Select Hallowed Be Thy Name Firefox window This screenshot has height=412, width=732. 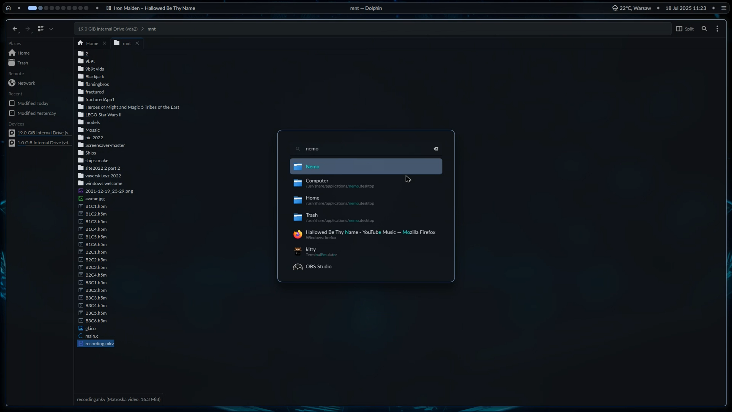(x=366, y=234)
